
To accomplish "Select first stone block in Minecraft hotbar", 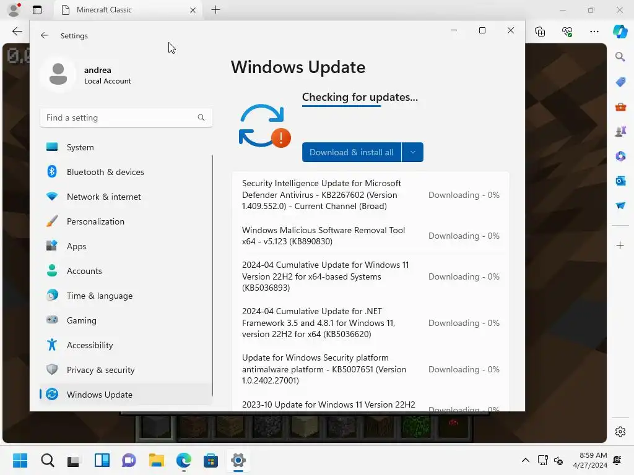I will pos(155,427).
